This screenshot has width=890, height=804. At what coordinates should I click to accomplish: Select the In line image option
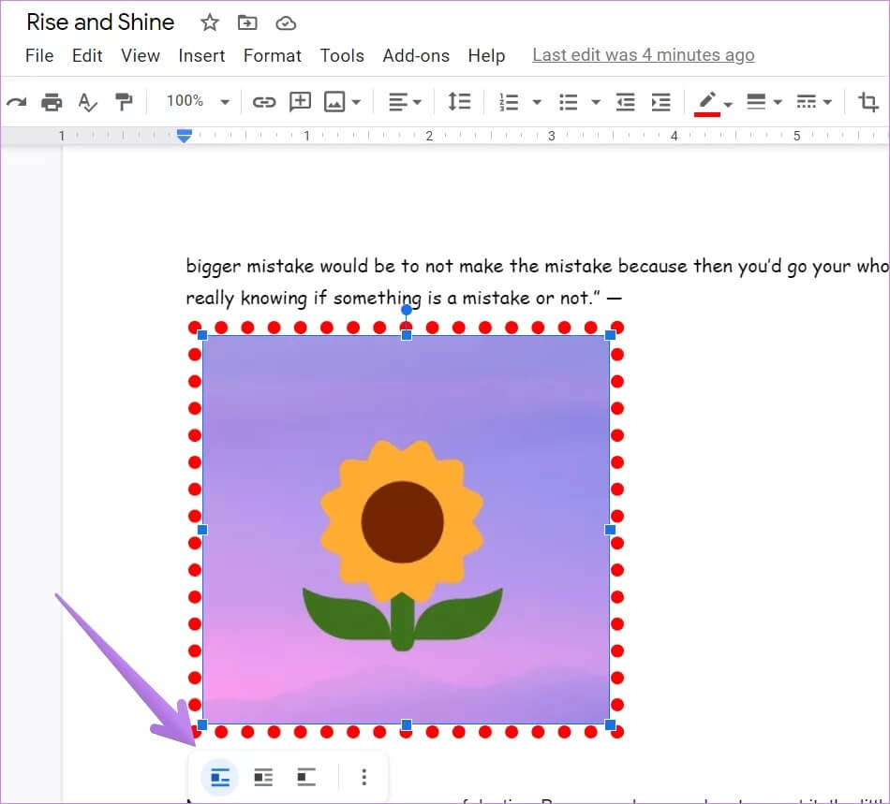(220, 777)
